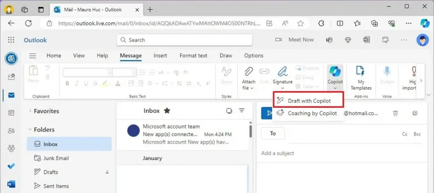Open the Inbox folder

tap(69, 144)
